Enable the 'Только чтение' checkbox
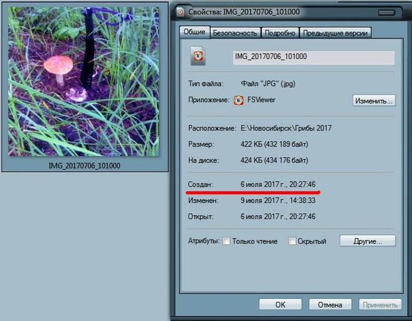The width and height of the screenshot is (412, 321). [x=226, y=241]
